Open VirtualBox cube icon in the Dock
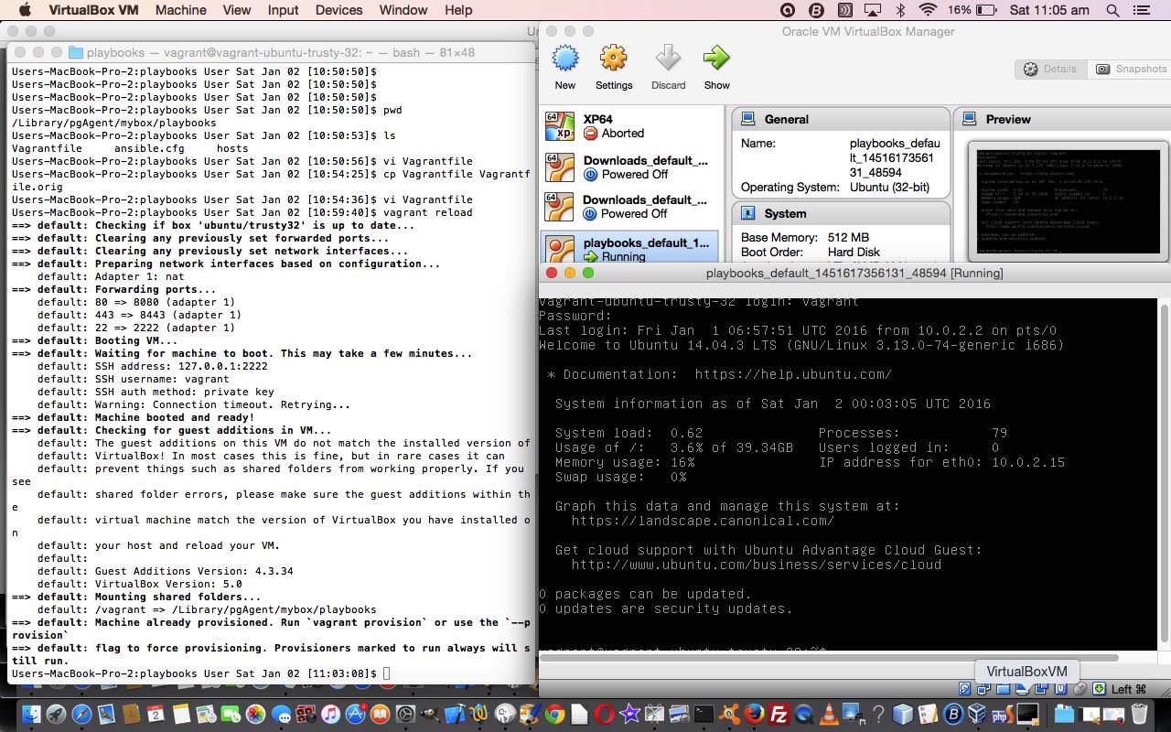The image size is (1171, 732). (x=976, y=714)
